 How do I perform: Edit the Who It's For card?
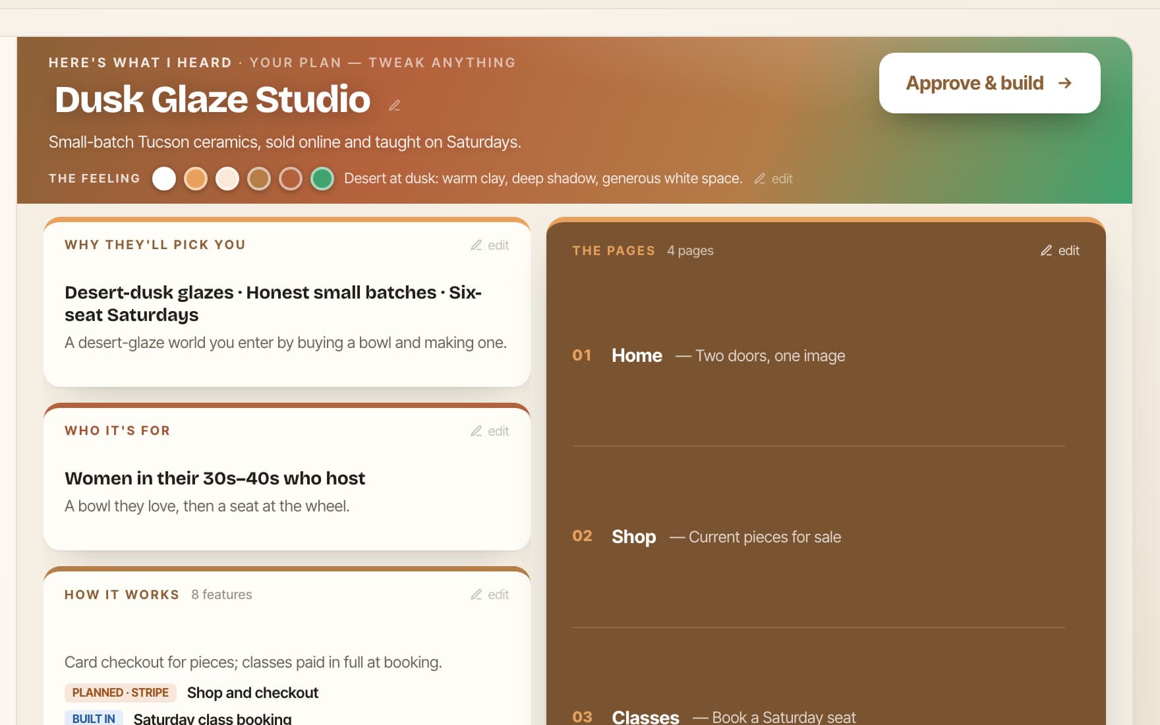(490, 431)
